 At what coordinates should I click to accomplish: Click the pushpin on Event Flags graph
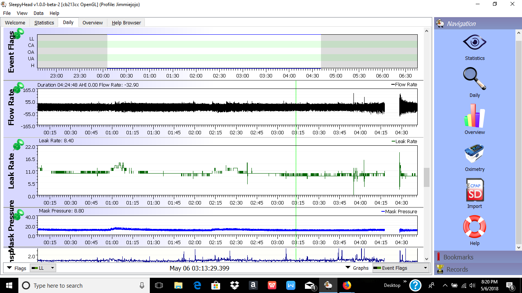click(x=18, y=33)
